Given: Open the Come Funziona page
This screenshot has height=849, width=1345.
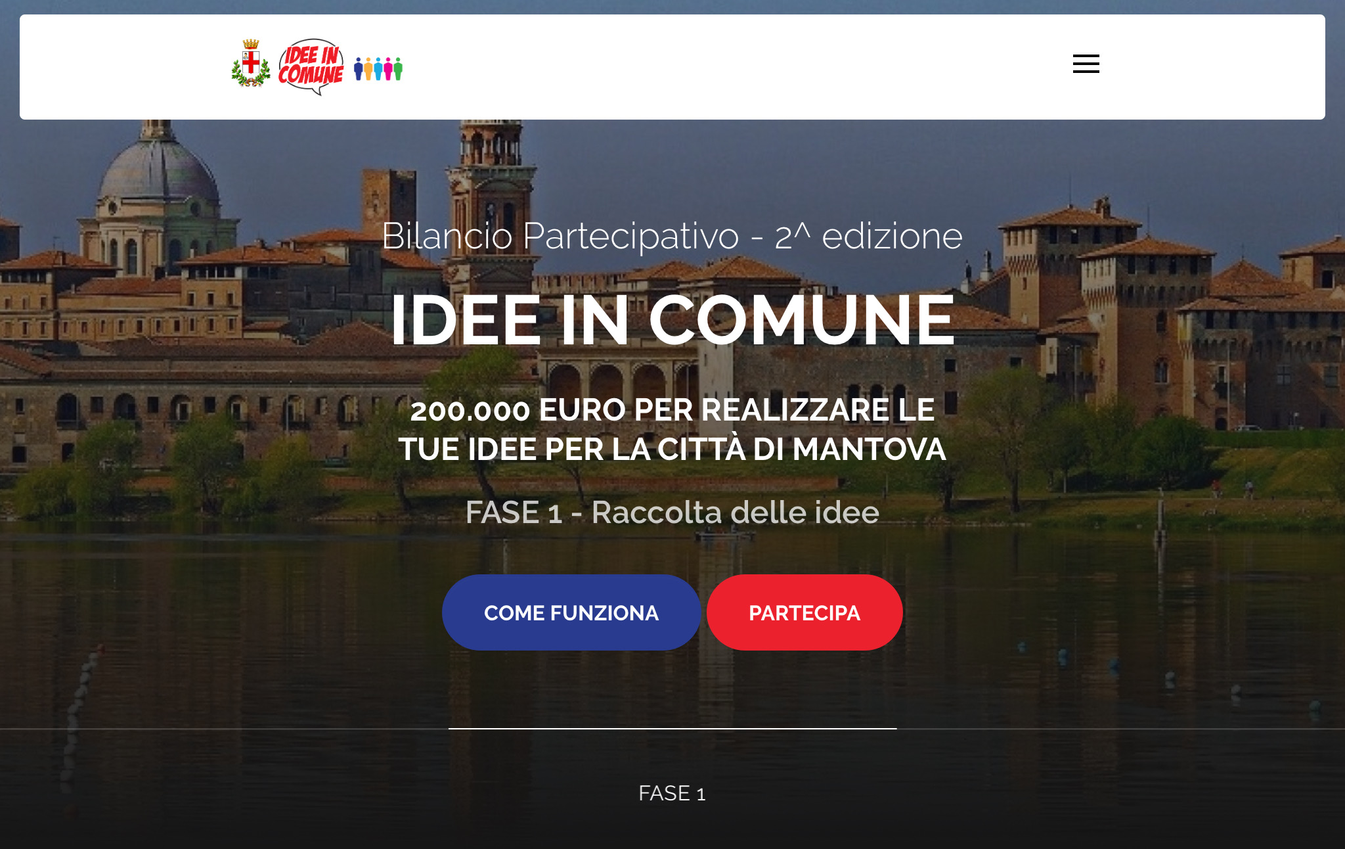Looking at the screenshot, I should [571, 612].
